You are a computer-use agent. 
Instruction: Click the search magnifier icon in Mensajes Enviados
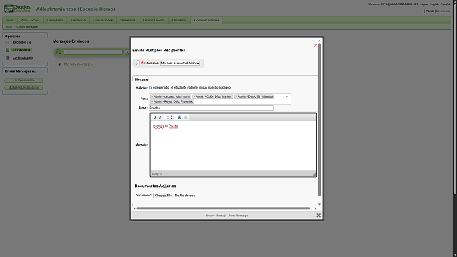click(58, 52)
